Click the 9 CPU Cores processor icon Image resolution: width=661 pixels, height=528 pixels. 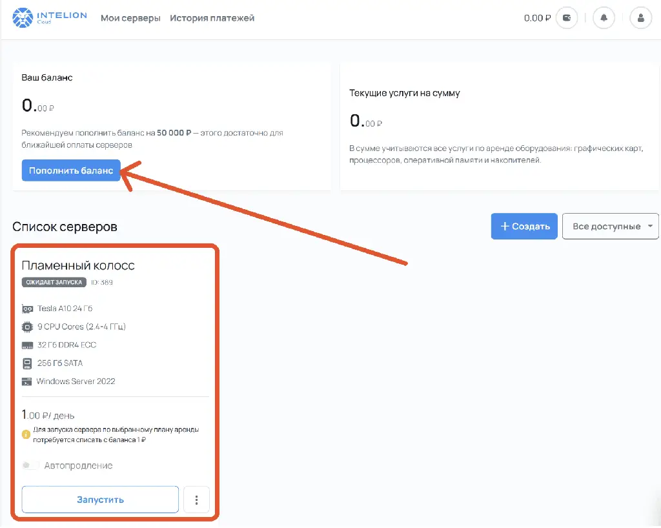tap(28, 327)
